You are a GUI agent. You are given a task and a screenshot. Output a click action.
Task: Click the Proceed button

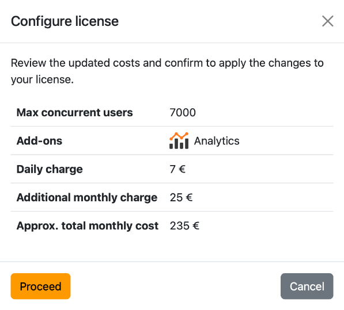pyautogui.click(x=40, y=286)
